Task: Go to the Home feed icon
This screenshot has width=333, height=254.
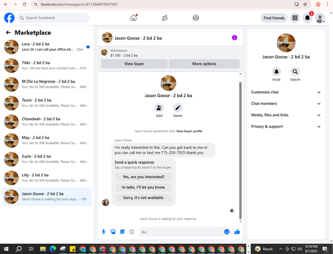Action: pos(134,18)
